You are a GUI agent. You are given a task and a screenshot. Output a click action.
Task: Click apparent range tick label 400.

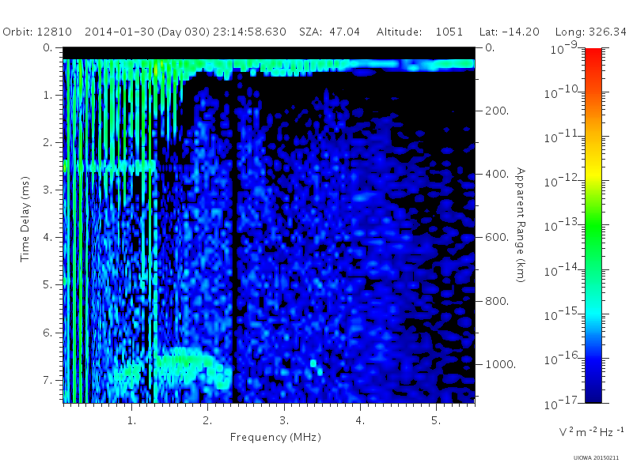click(497, 174)
